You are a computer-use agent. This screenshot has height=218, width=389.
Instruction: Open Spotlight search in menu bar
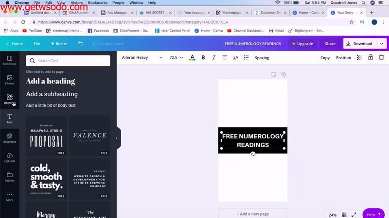[x=363, y=3]
